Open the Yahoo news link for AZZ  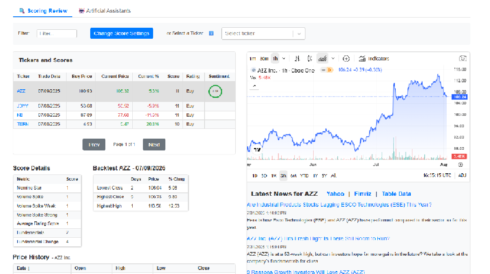(335, 194)
